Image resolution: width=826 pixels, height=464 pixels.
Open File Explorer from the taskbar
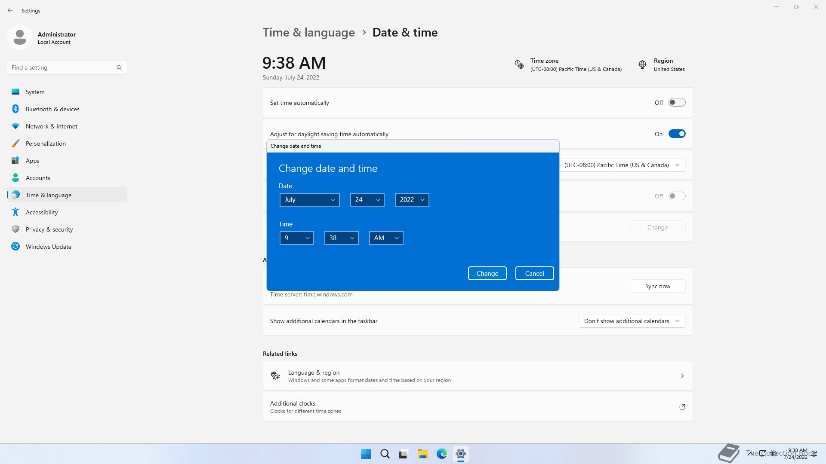click(x=422, y=454)
